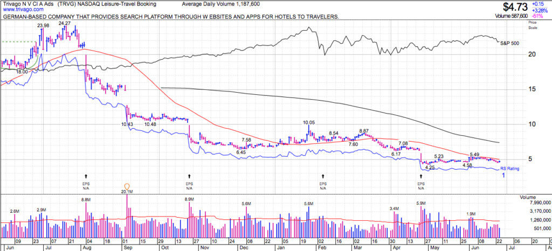This screenshot has height=251, width=552.
Task: Click the December 5.6M volume label
Action: [246, 204]
